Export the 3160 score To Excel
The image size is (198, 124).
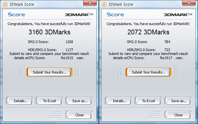click(49, 101)
